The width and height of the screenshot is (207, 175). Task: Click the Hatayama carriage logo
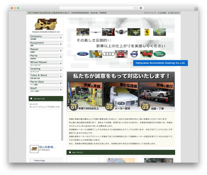point(46,24)
